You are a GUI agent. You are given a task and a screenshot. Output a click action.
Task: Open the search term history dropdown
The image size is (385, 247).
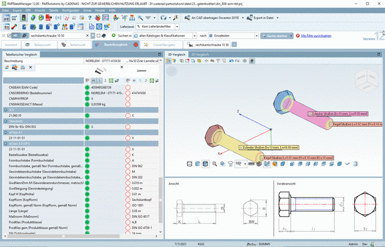93,36
